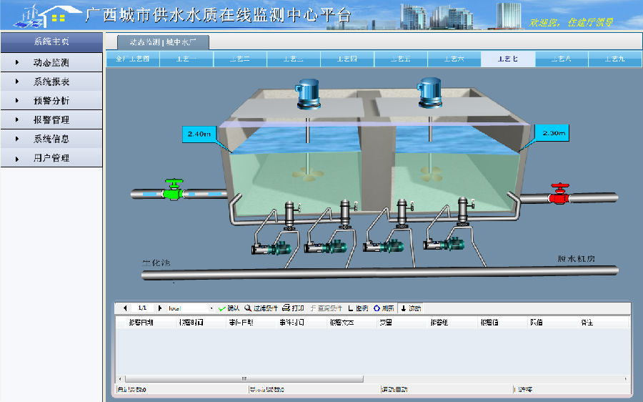Switch to the 工艺四 process tab
Viewport: 643px width, 402px height.
(x=347, y=59)
